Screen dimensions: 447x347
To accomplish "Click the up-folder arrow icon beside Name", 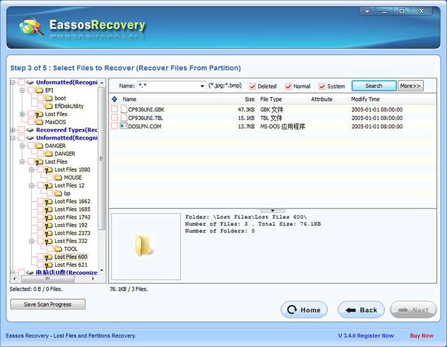I will pos(114,99).
